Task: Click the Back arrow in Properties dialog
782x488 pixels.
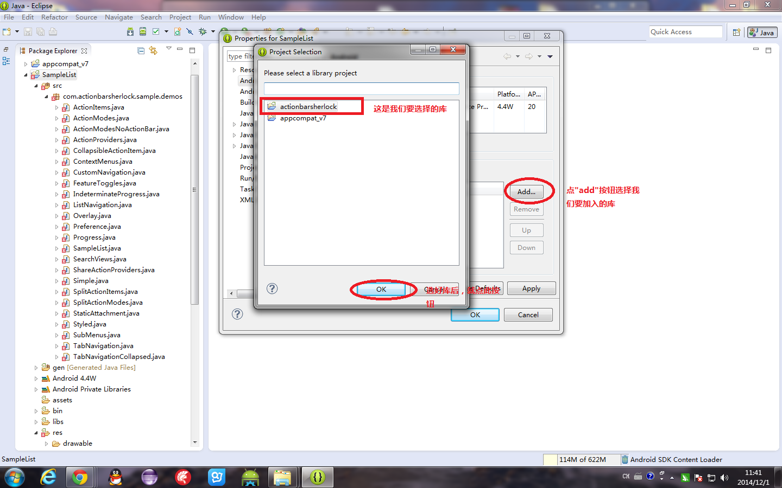Action: click(507, 56)
